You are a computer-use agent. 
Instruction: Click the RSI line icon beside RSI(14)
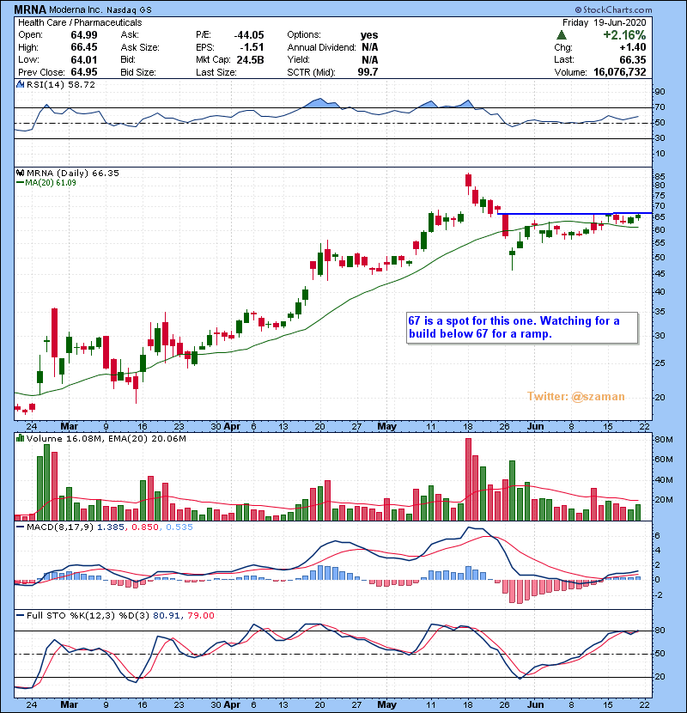point(20,84)
